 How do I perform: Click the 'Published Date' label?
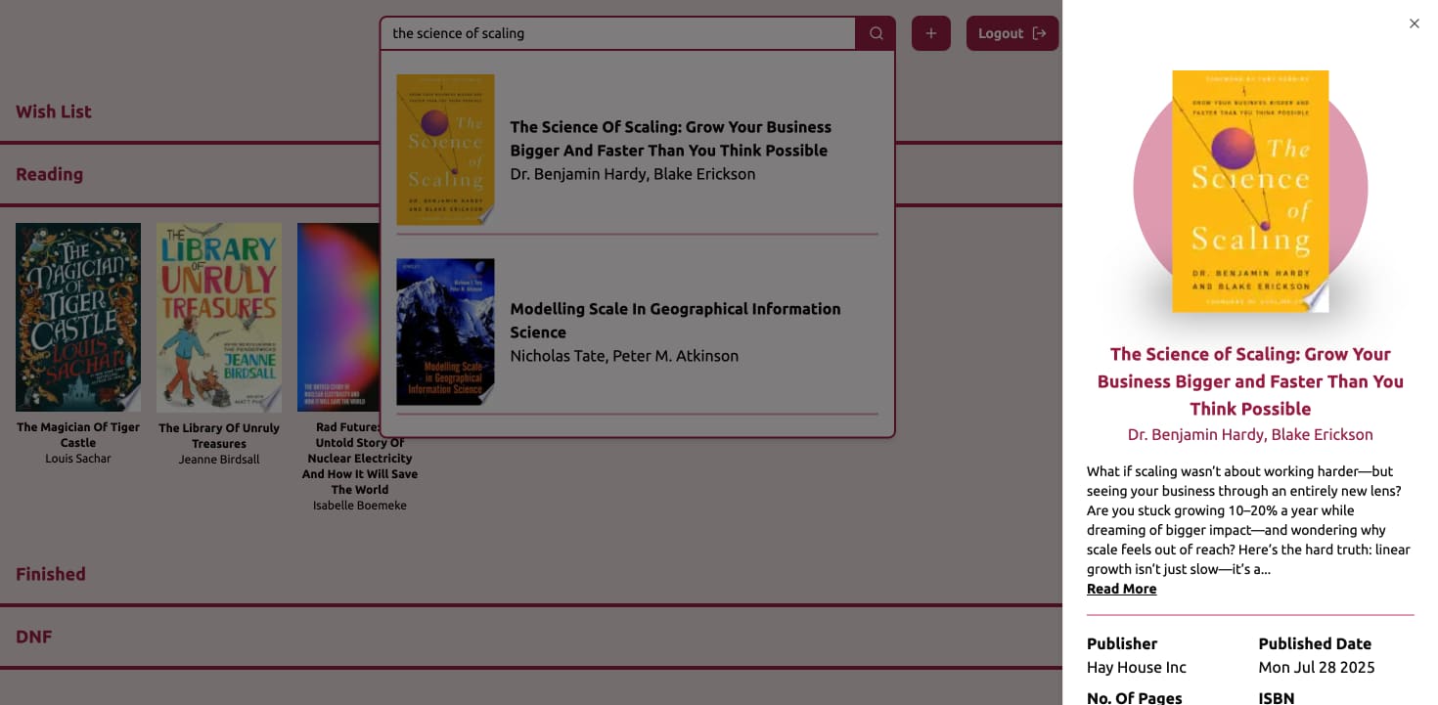tap(1315, 643)
